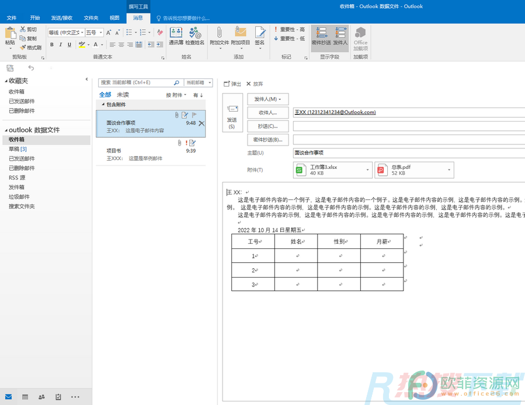Increase the paragraph indent
This screenshot has height=405, width=525.
point(159,44)
